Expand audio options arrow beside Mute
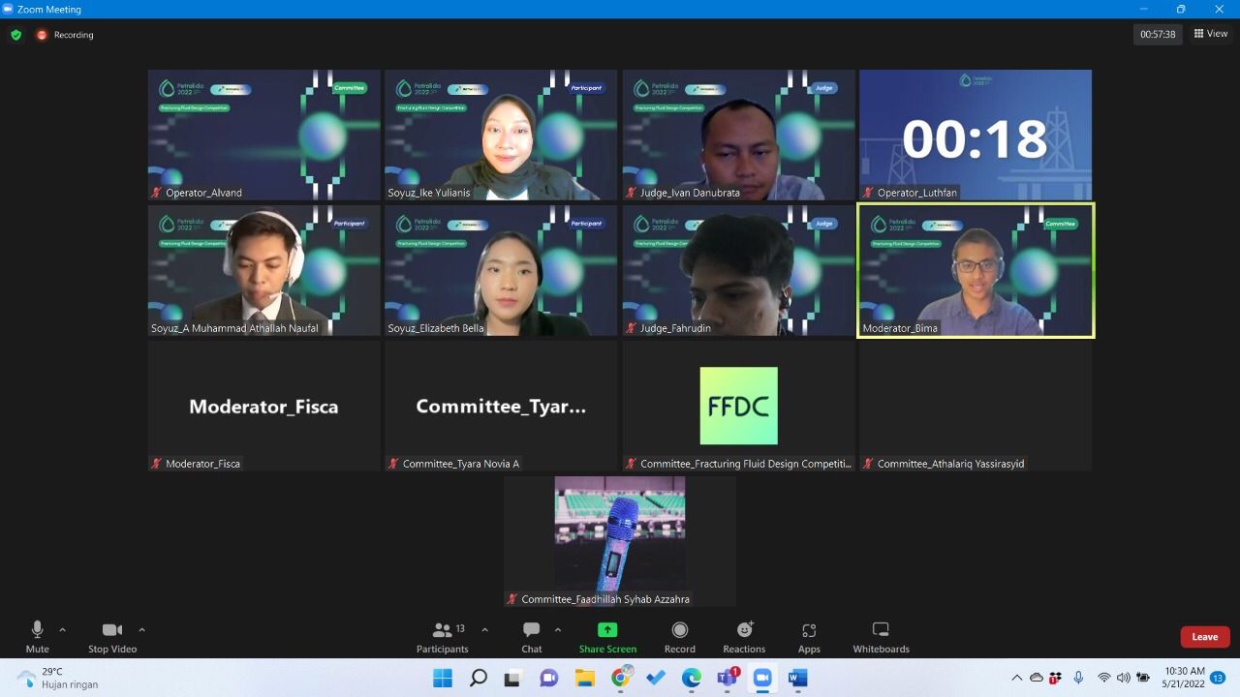The image size is (1240, 697). (x=63, y=629)
